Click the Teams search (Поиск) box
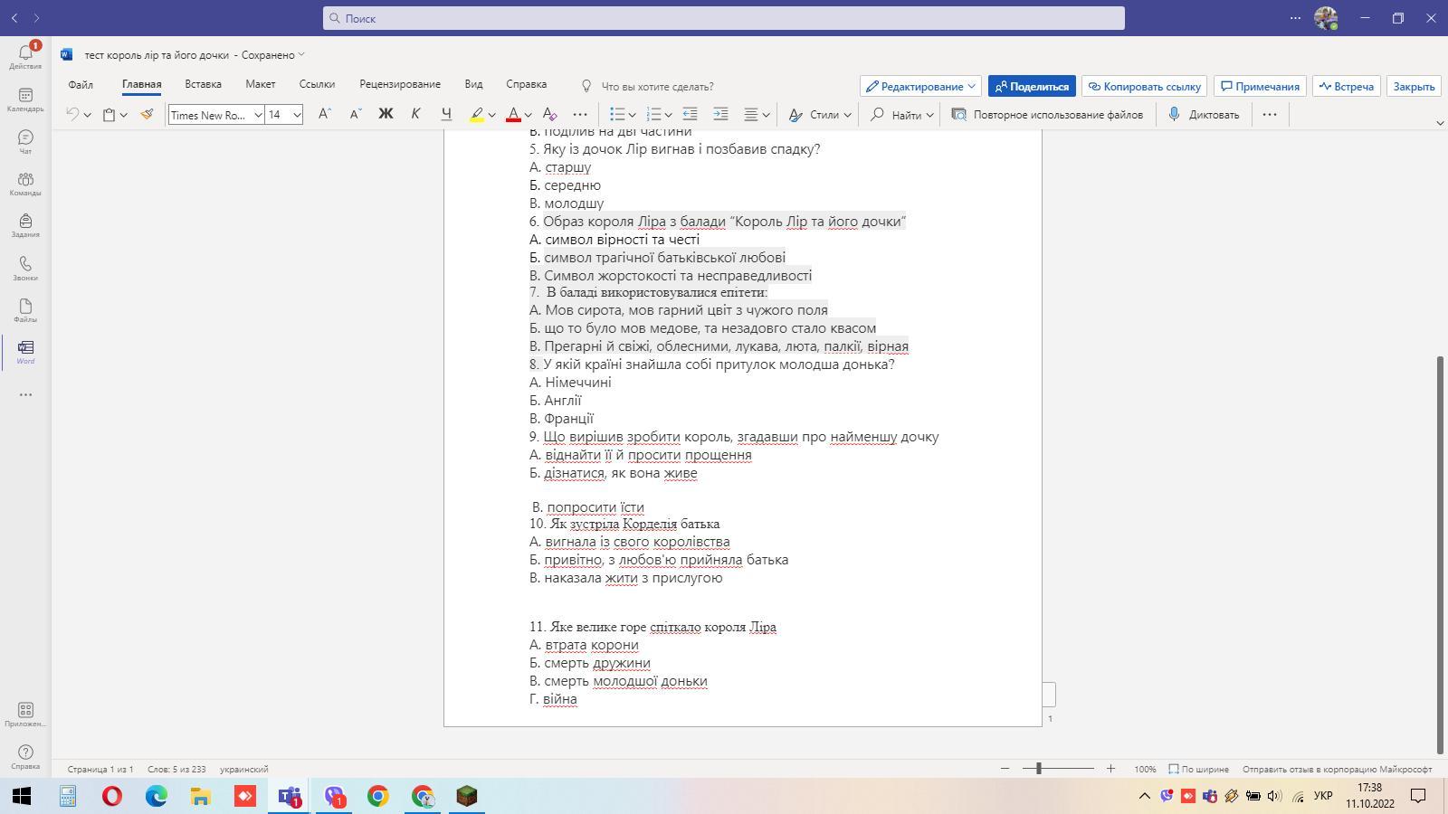Screen dimensions: 1448x814 [x=724, y=18]
